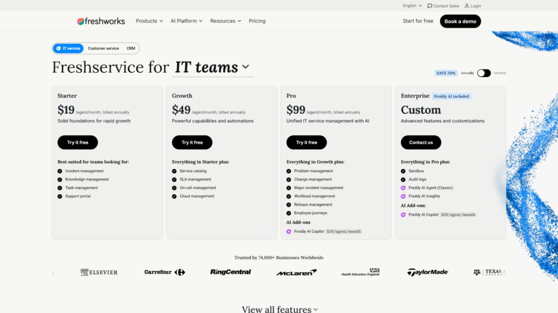Click the Enterprise Custom price text
The image size is (558, 313).
[421, 110]
